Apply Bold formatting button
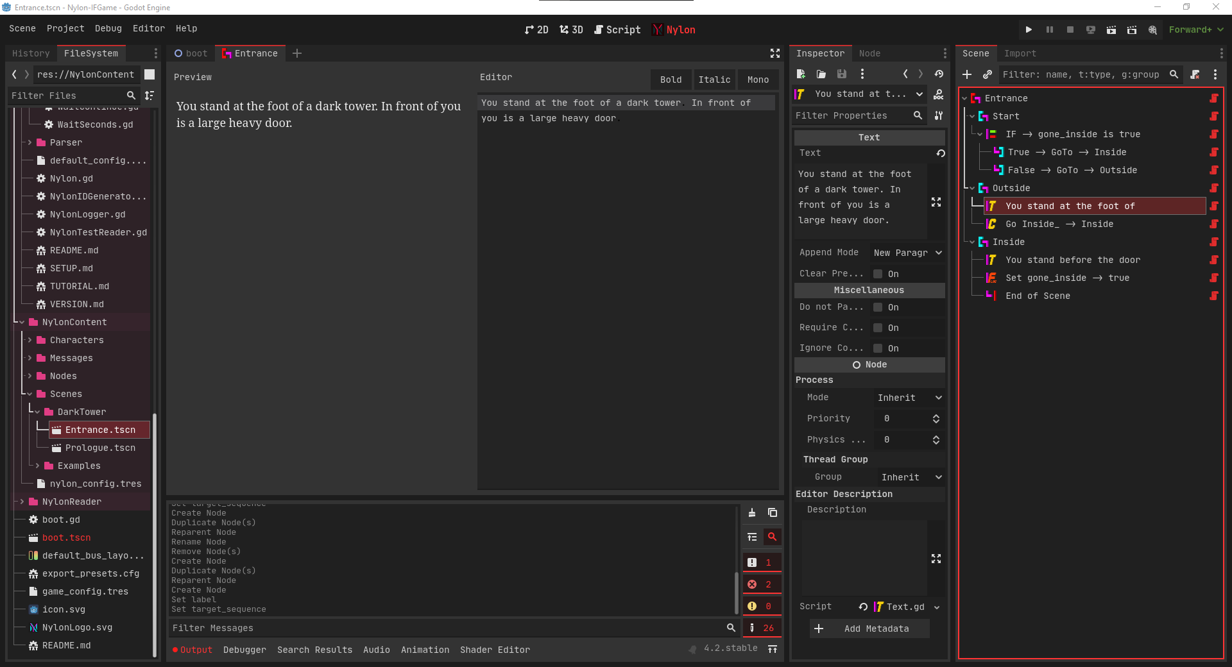1232x667 pixels. 671,80
